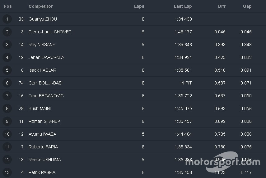
Task: Open Jehan DARUVALA's row
Action: (x=46, y=57)
